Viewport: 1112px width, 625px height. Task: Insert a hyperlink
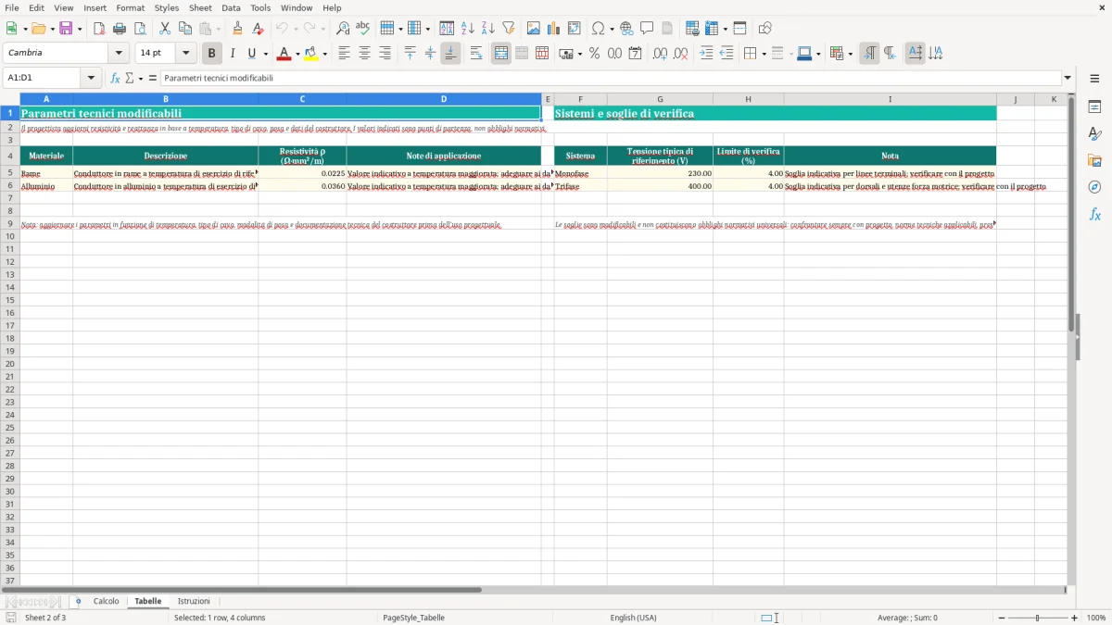pos(626,29)
